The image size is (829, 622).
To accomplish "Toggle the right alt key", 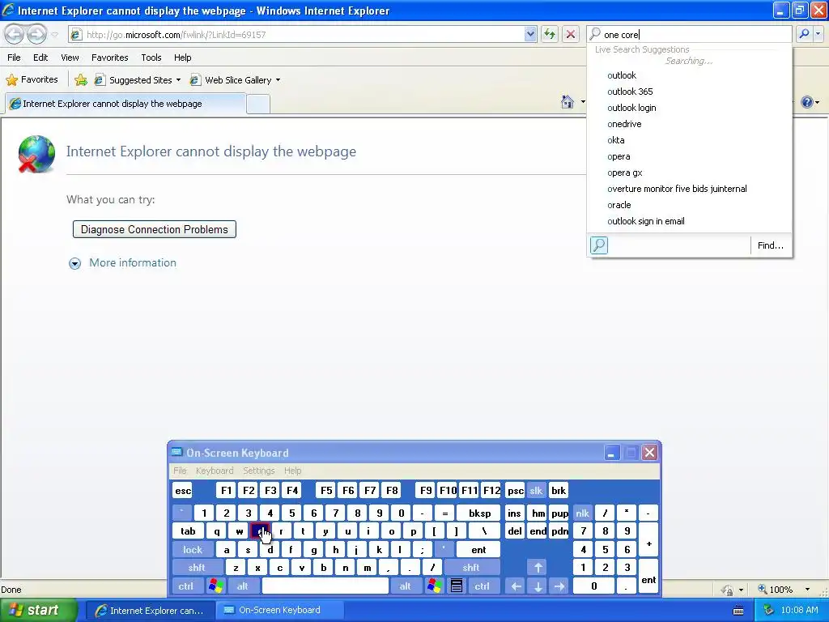I will 406,586.
